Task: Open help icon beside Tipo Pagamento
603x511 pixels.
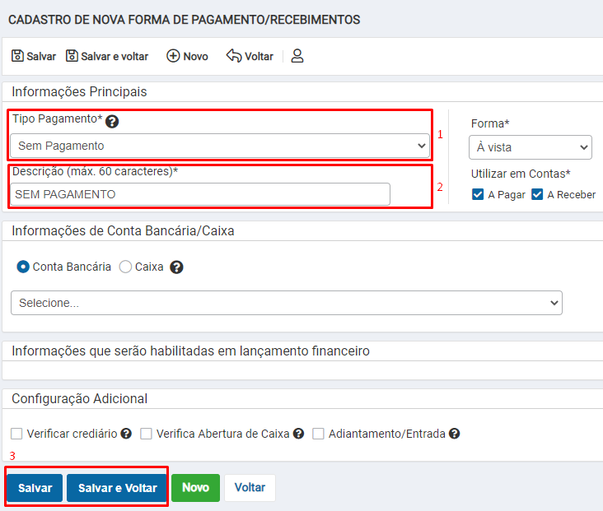Action: pos(112,122)
